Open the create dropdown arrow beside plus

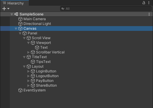8,9
